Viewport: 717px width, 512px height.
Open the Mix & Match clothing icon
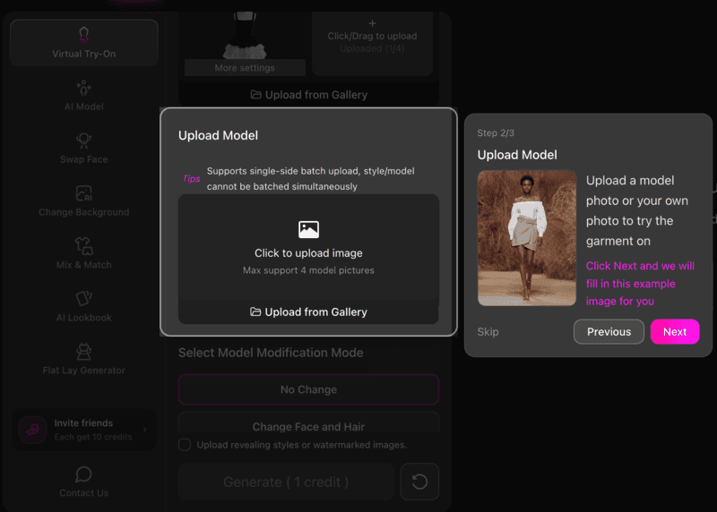tap(83, 246)
